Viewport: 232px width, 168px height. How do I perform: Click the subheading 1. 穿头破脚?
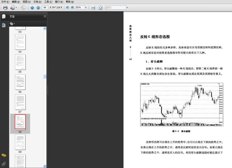point(154,61)
